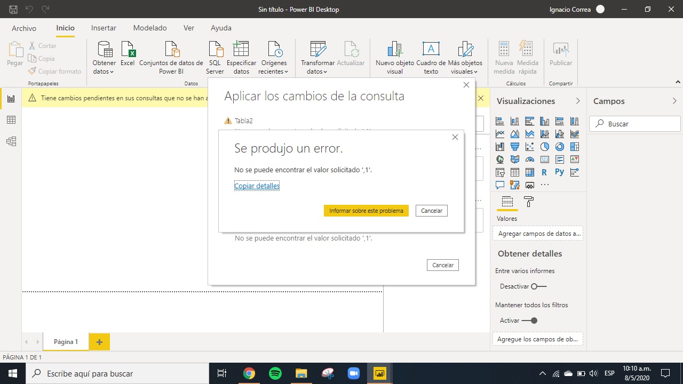683x384 pixels.
Task: Close the Se produjo un error dialog
Action: coord(455,137)
